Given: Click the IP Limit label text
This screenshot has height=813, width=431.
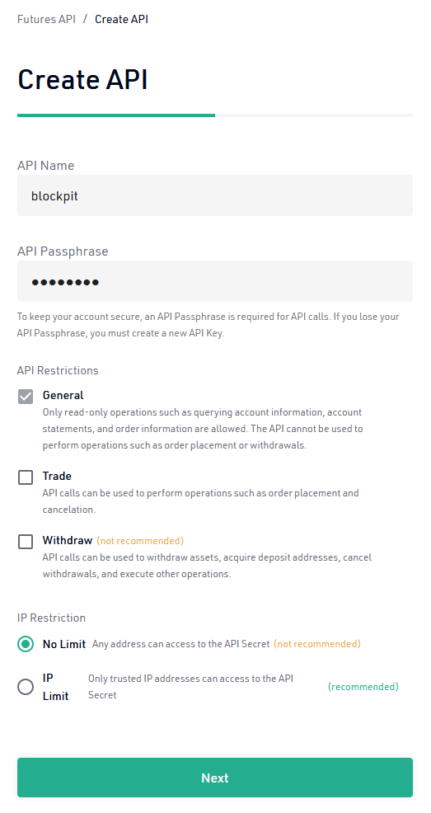Looking at the screenshot, I should 55,687.
